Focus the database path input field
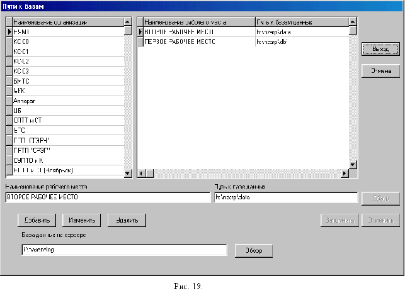This screenshot has width=405, height=298. tap(286, 197)
